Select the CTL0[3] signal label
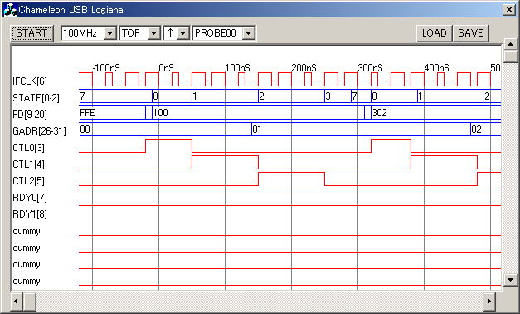This screenshot has height=314, width=520. click(x=28, y=148)
